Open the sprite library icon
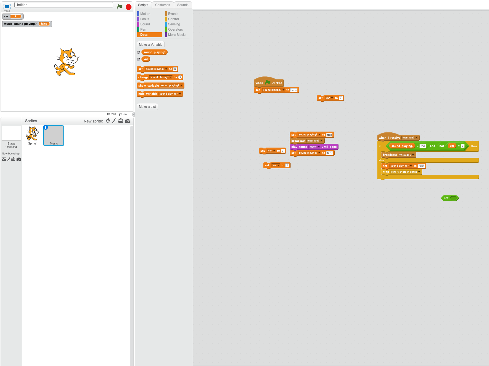The image size is (489, 366). (108, 121)
